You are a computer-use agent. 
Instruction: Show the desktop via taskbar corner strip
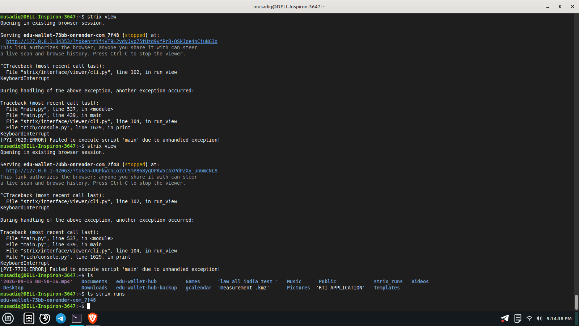click(576, 318)
